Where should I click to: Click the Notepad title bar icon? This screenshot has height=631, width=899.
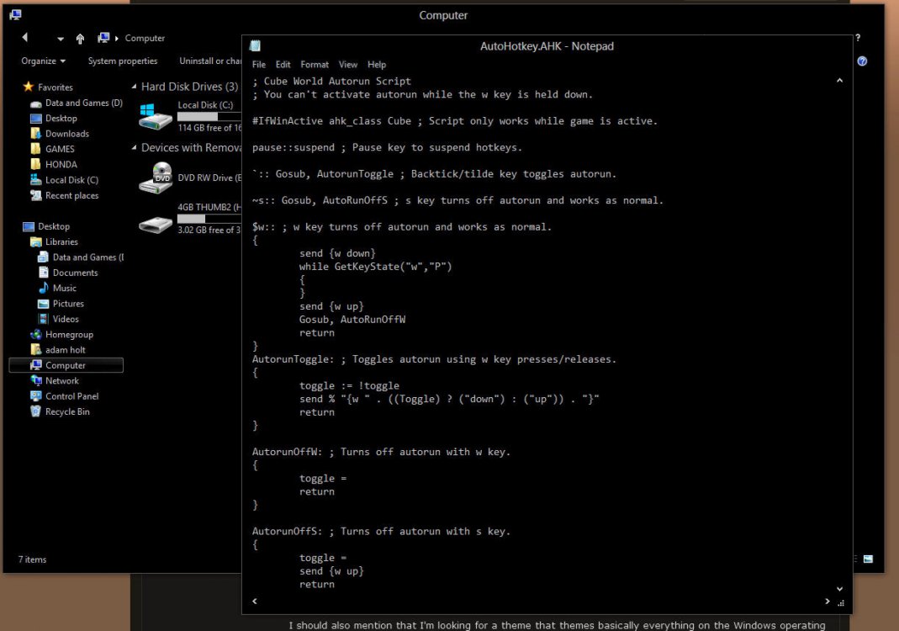coord(255,45)
